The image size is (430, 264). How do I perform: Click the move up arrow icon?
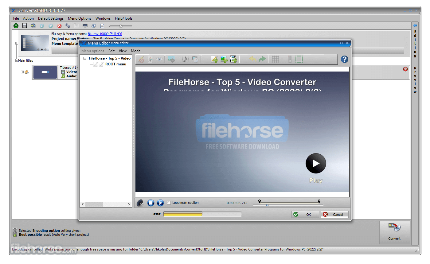51,26
